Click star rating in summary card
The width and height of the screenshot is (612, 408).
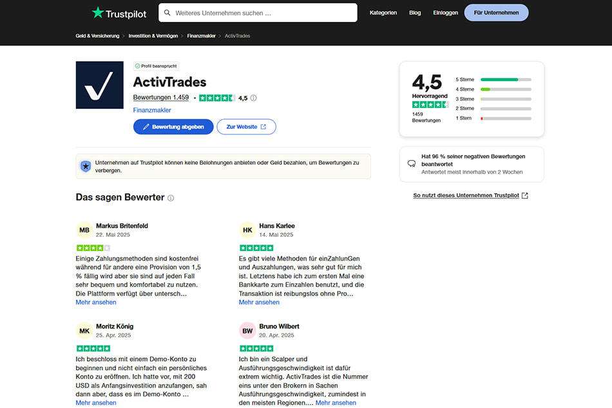pyautogui.click(x=430, y=104)
